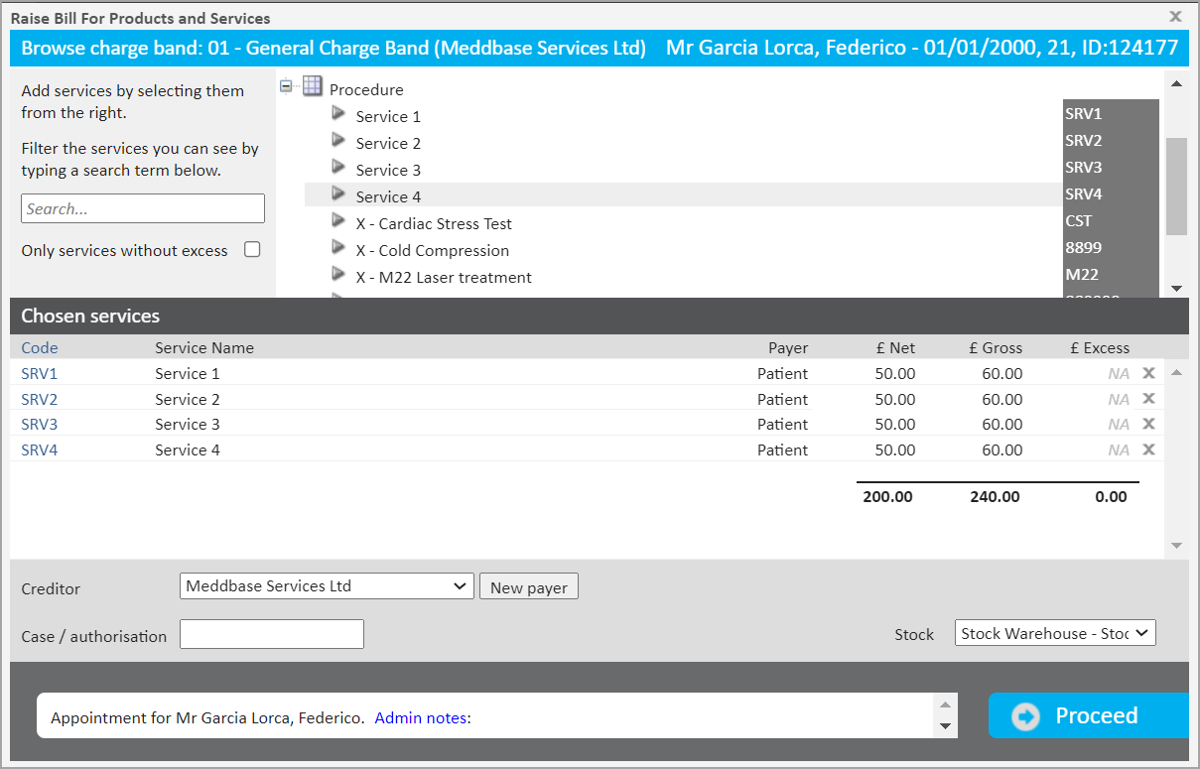The height and width of the screenshot is (769, 1200).
Task: Click the New payer button
Action: pyautogui.click(x=528, y=587)
